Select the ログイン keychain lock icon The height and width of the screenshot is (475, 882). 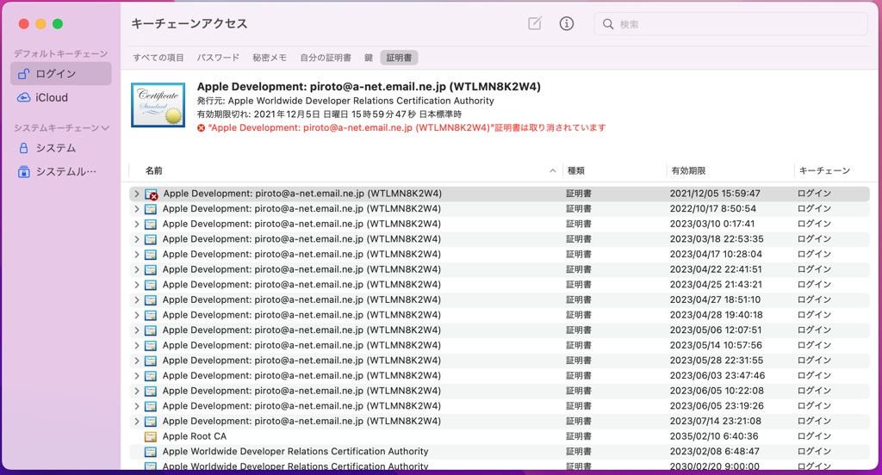point(24,74)
